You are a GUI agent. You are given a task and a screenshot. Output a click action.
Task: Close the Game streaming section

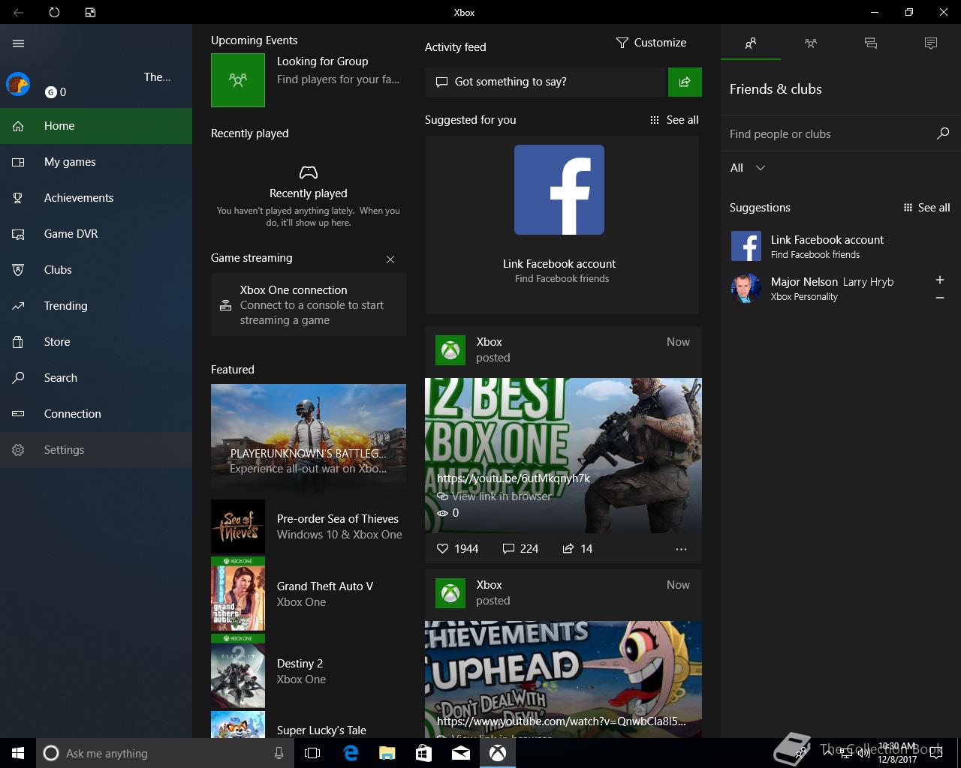click(390, 259)
